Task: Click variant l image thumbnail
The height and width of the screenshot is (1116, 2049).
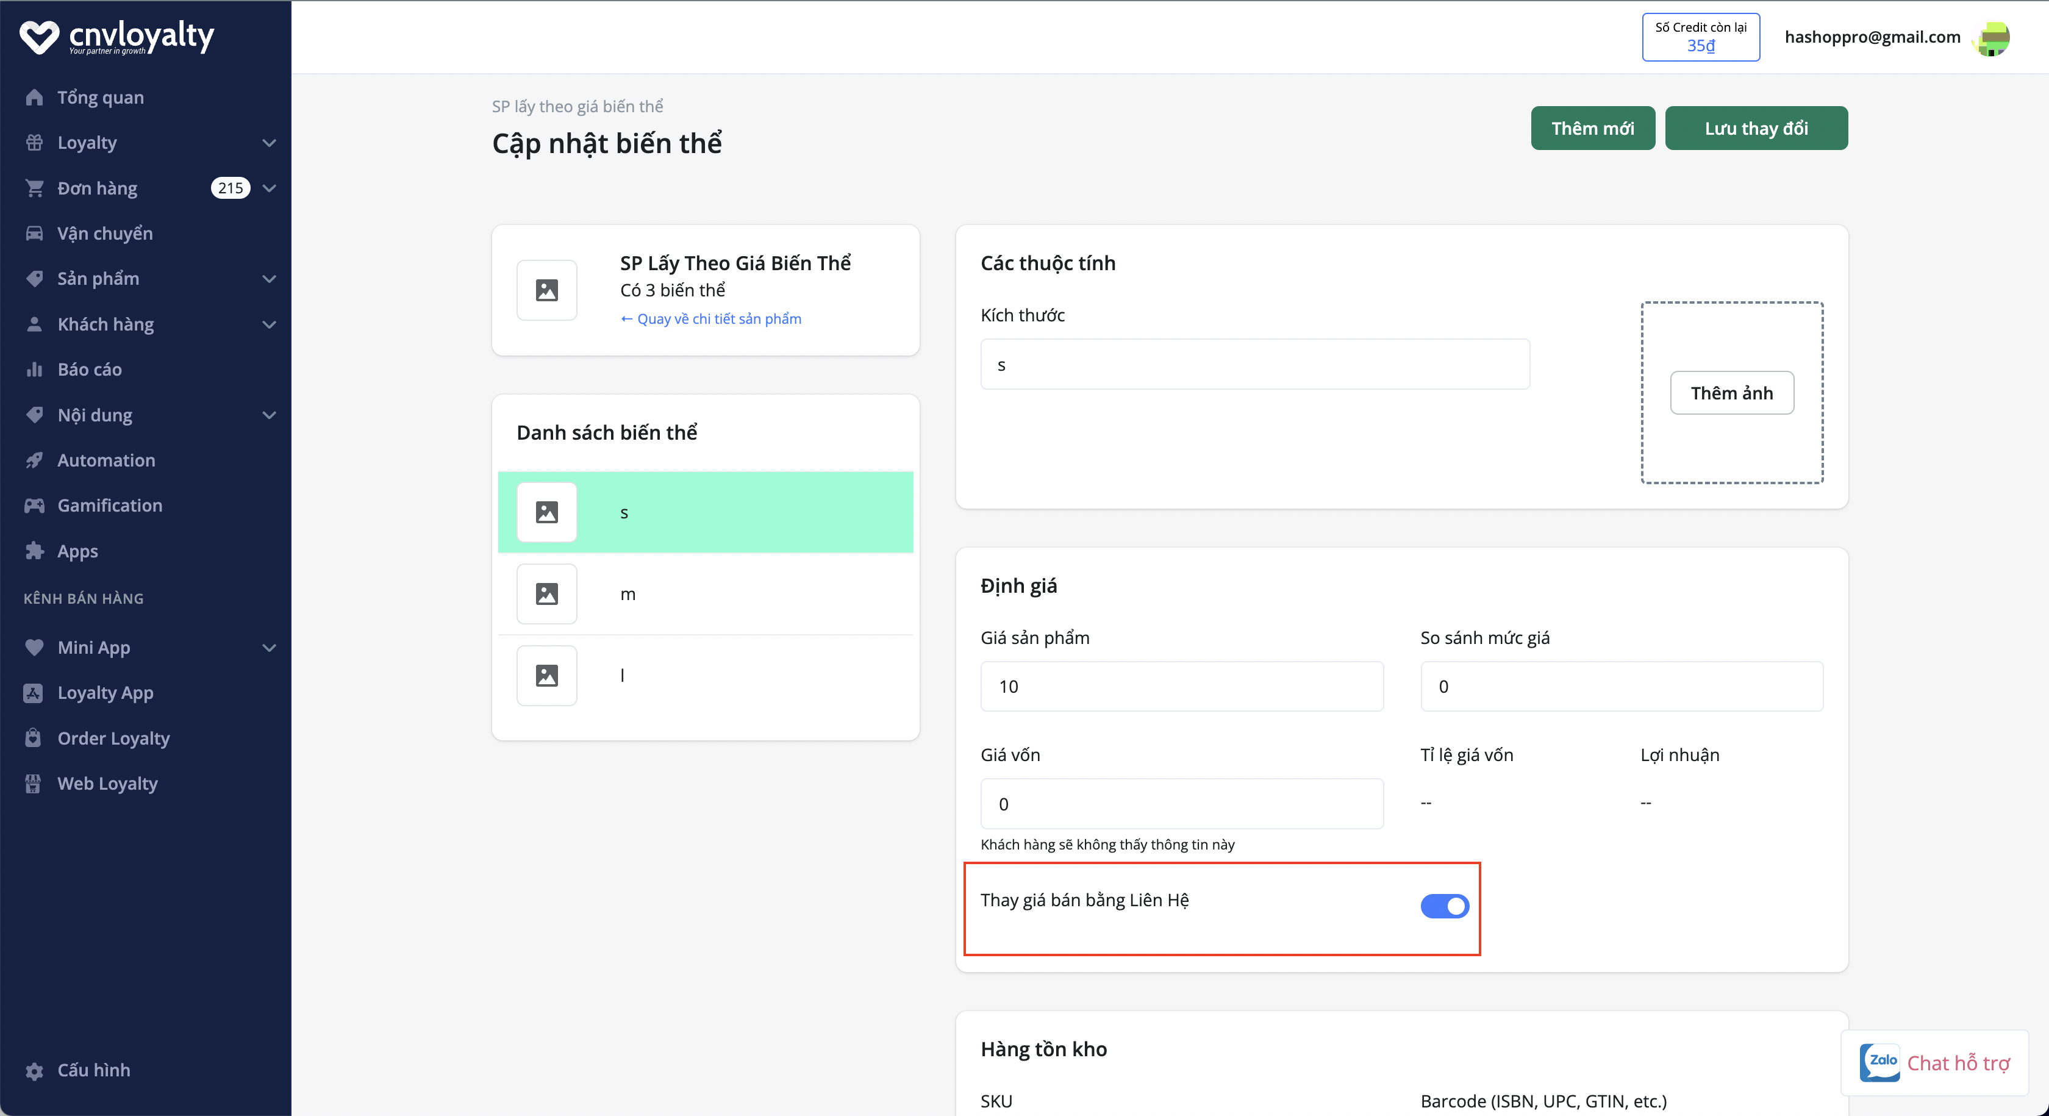Action: point(546,675)
